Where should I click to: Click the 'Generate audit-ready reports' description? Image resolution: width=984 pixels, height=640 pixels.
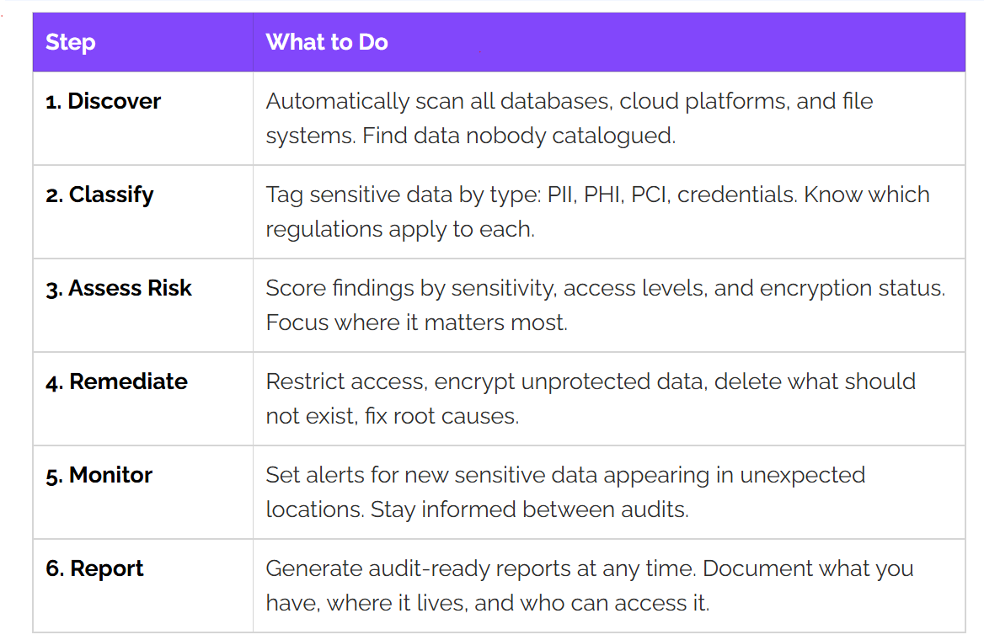click(x=609, y=586)
